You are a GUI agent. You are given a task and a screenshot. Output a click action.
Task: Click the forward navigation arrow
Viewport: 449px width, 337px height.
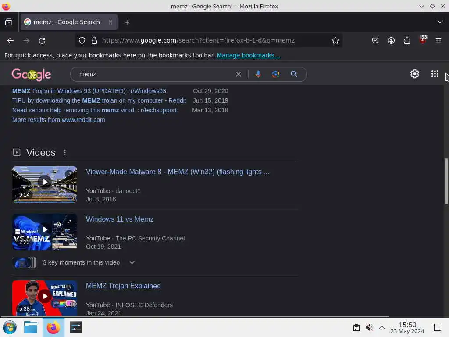coord(26,41)
